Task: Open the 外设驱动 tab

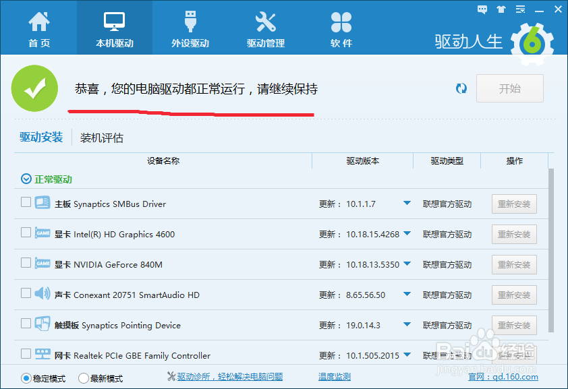Action: (x=190, y=29)
